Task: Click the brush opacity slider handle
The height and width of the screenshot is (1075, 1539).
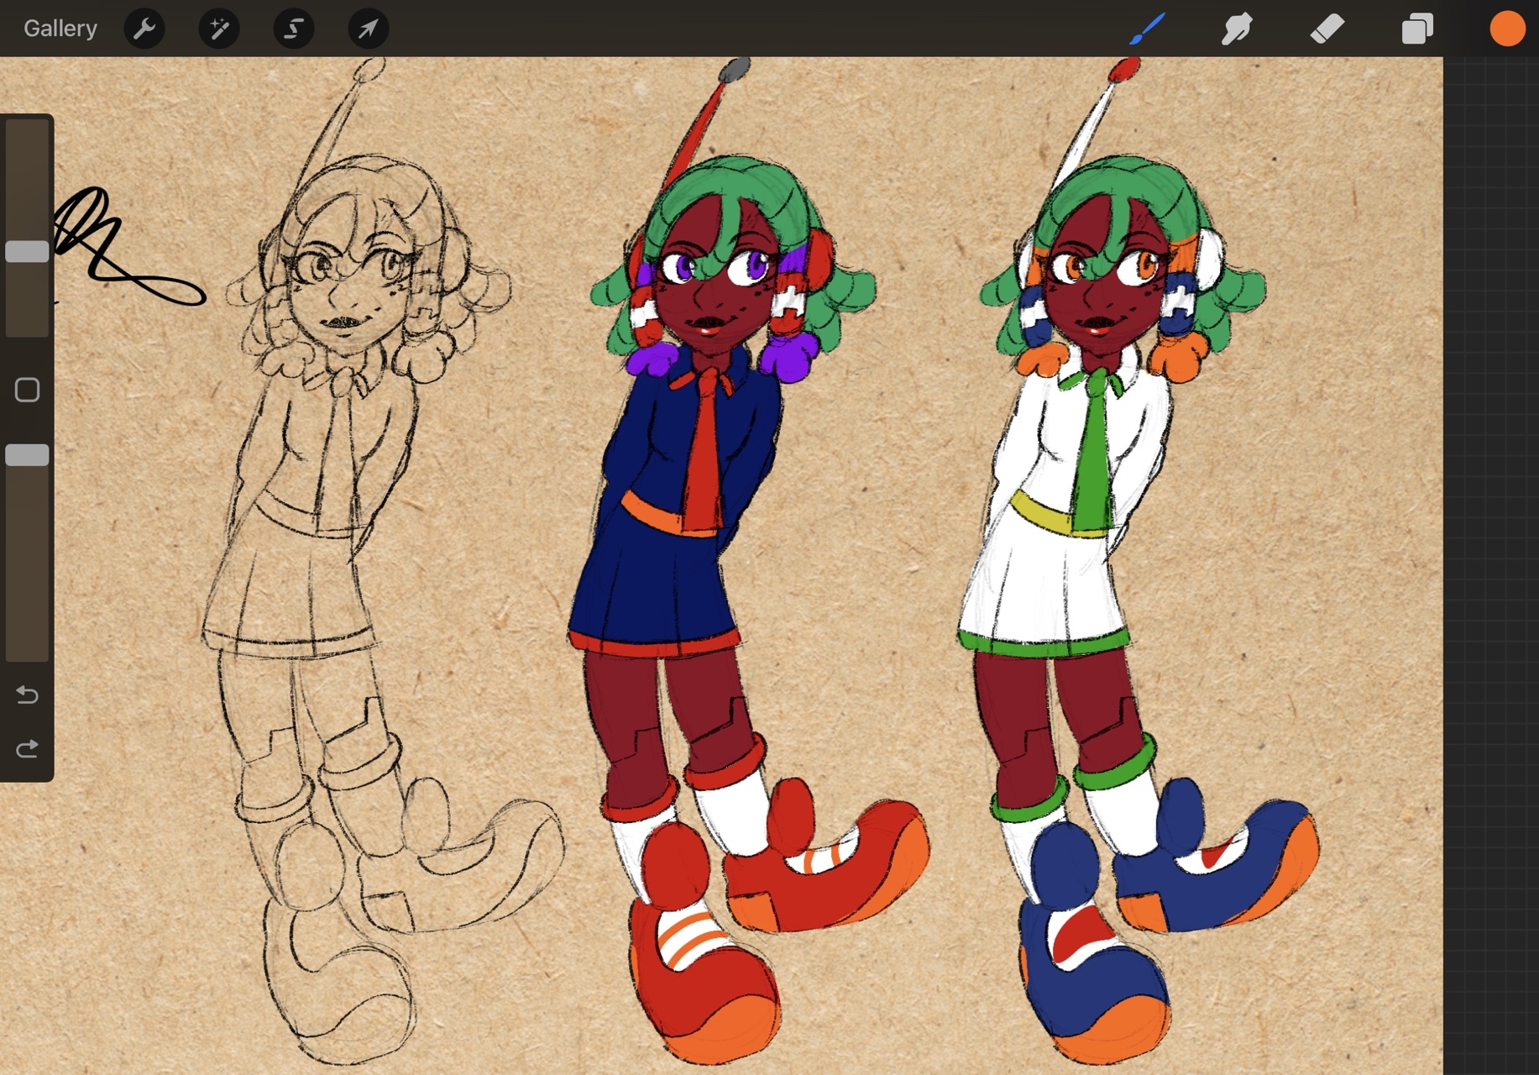Action: 28,455
